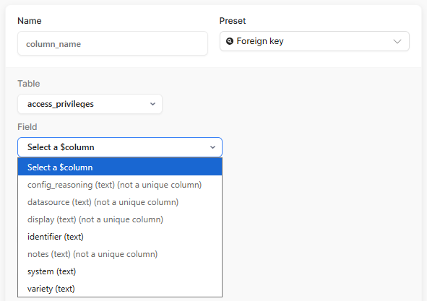This screenshot has width=427, height=301.
Task: Select variety (text) column
Action: (120, 289)
